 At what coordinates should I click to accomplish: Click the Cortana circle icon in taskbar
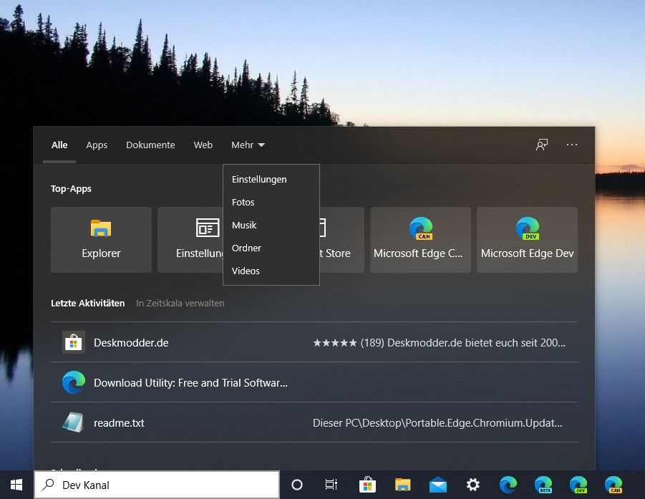tap(297, 485)
